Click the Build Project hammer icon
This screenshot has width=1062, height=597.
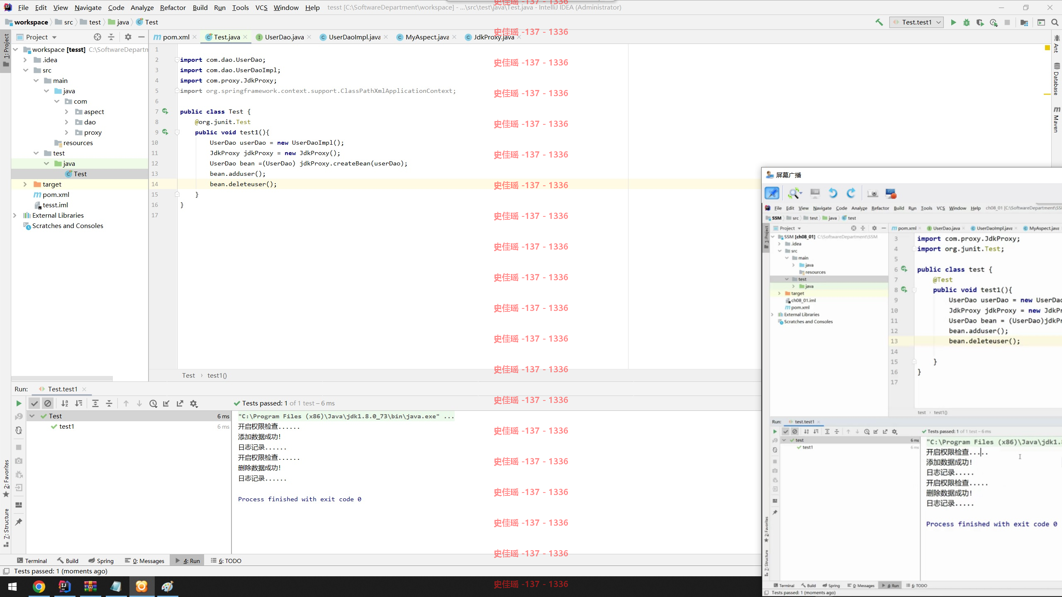click(879, 22)
